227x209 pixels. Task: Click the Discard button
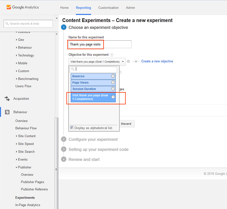126,124
